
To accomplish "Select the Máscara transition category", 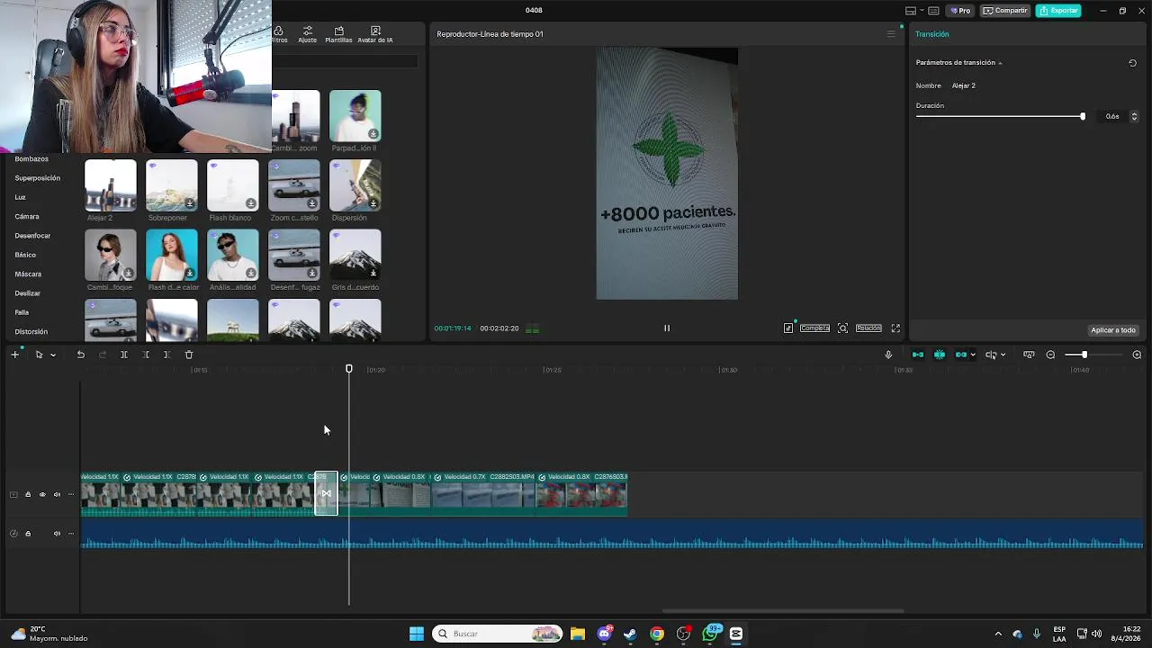I will point(28,274).
